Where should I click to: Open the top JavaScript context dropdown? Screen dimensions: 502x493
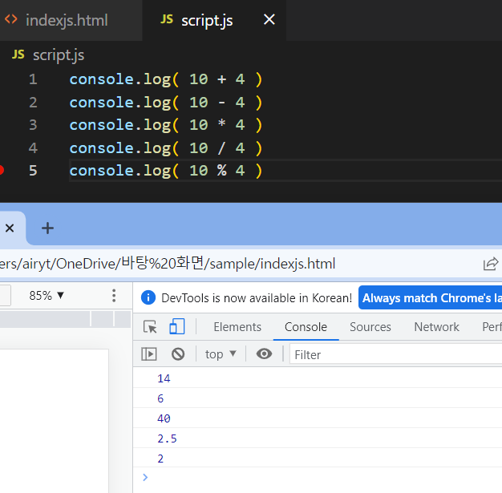click(221, 354)
